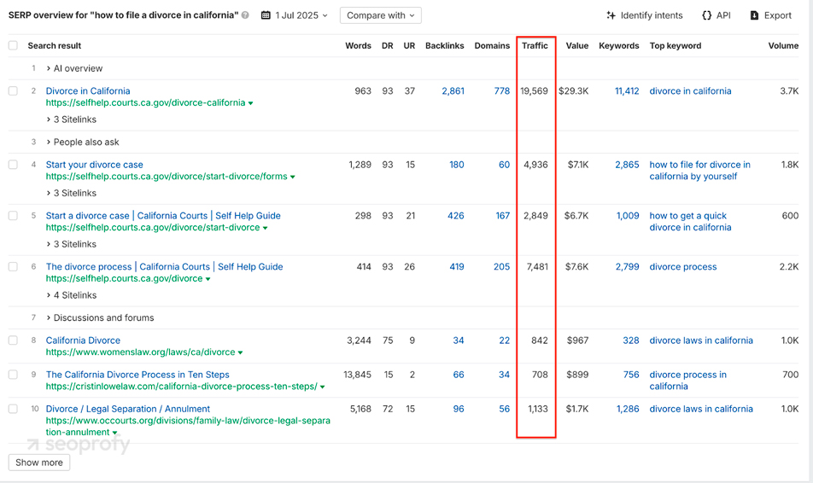Image resolution: width=813 pixels, height=483 pixels.
Task: Click keywords count 1,286
Action: tap(628, 409)
